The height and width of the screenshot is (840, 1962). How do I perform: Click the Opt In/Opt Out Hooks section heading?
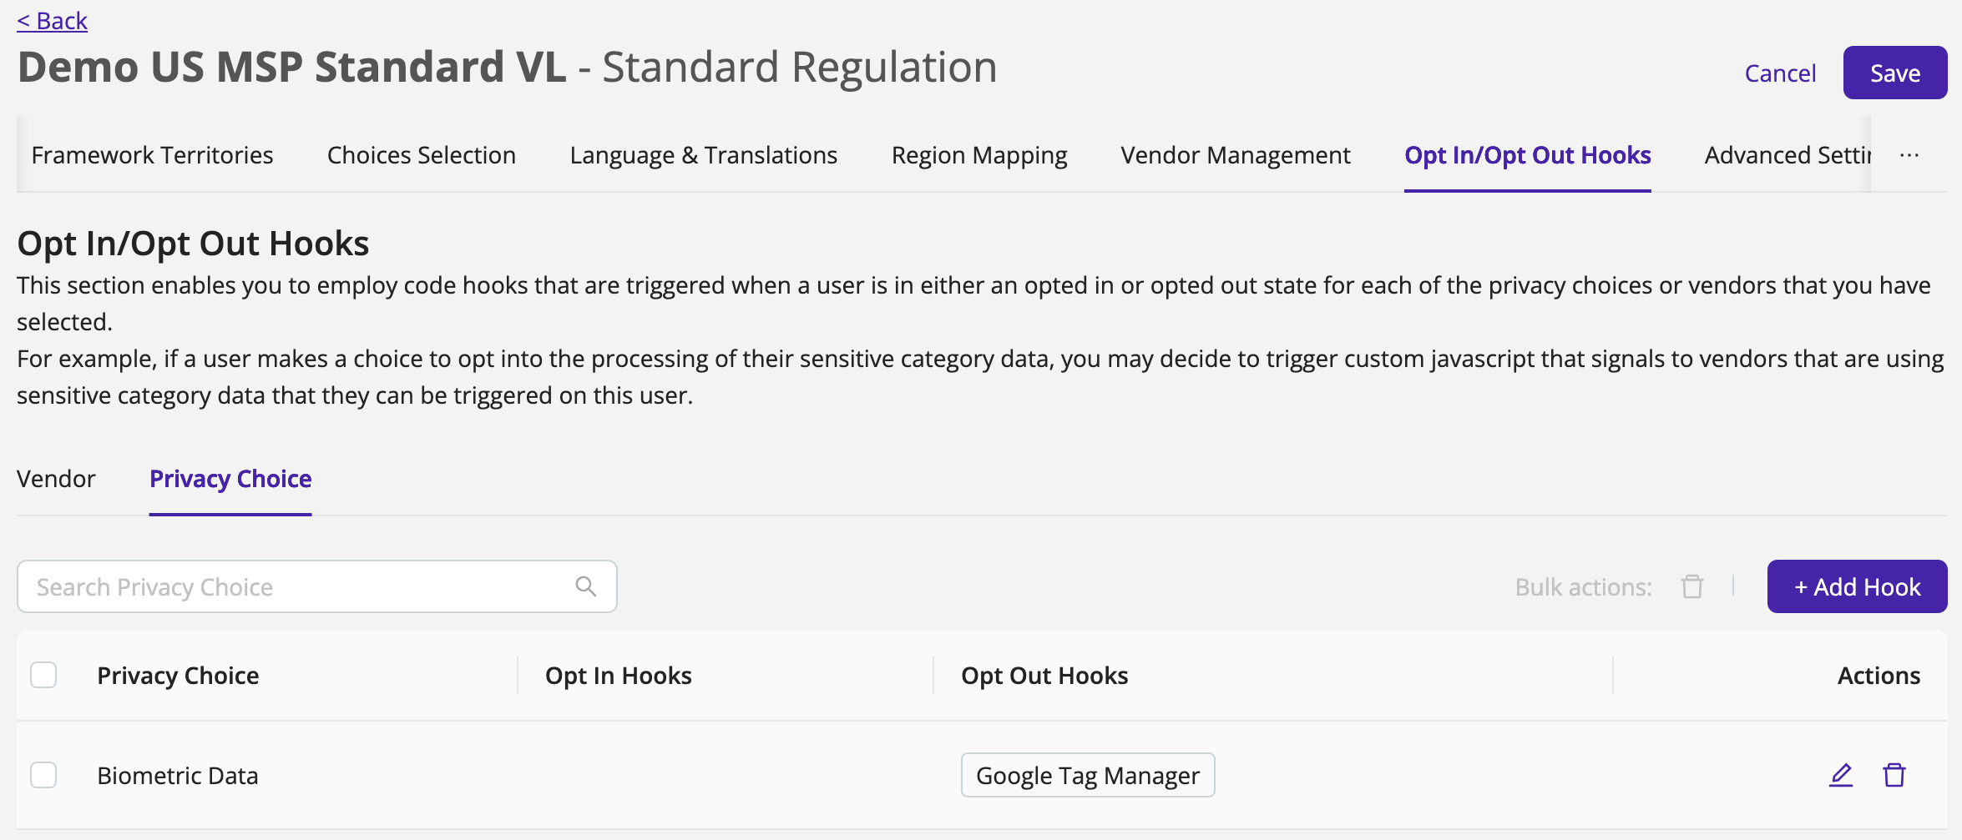[x=193, y=243]
